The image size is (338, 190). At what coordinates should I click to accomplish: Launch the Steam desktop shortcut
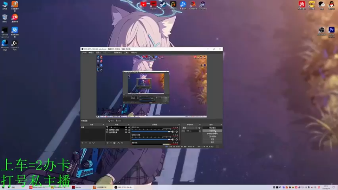pos(163,4)
